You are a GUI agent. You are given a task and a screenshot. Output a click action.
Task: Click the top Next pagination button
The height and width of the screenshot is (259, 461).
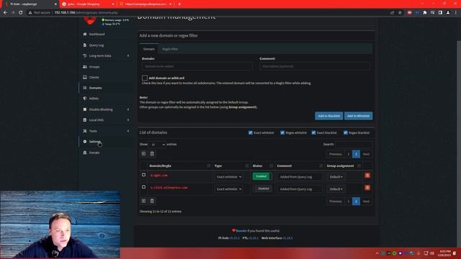click(366, 154)
